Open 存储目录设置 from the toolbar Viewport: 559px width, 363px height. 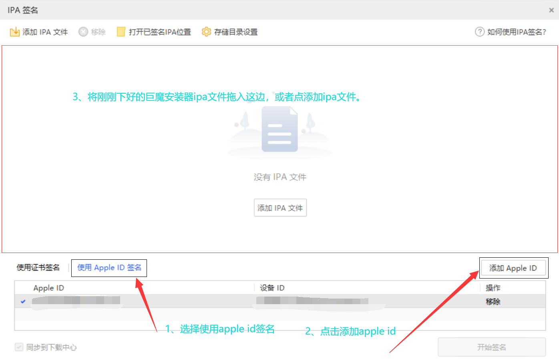(x=235, y=32)
